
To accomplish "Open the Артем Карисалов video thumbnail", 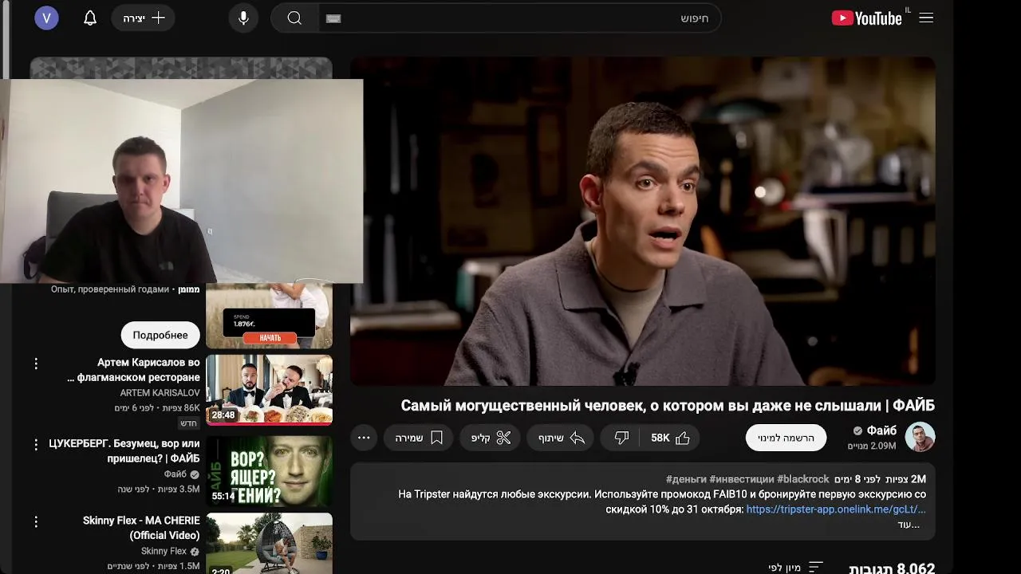I will coord(269,390).
